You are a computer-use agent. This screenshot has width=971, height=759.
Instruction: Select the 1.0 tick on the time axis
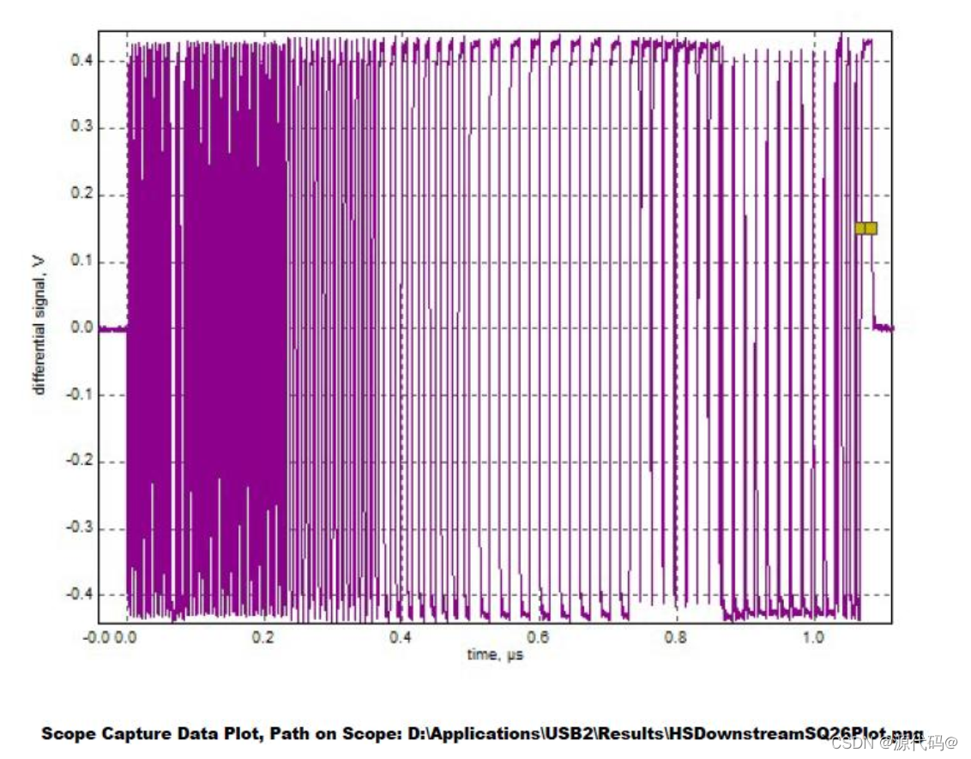point(813,638)
